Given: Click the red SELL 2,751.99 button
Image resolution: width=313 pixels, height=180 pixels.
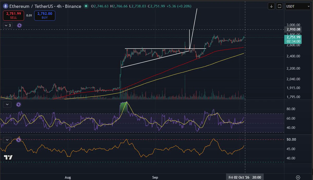Looking at the screenshot, I should click(x=14, y=16).
